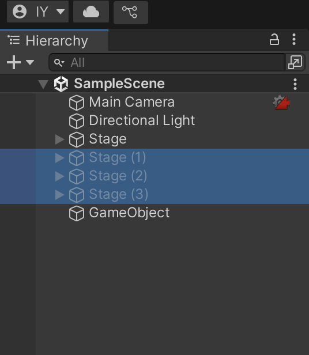The height and width of the screenshot is (355, 309).
Task: Expand the Stage object foldout
Action: tap(59, 139)
